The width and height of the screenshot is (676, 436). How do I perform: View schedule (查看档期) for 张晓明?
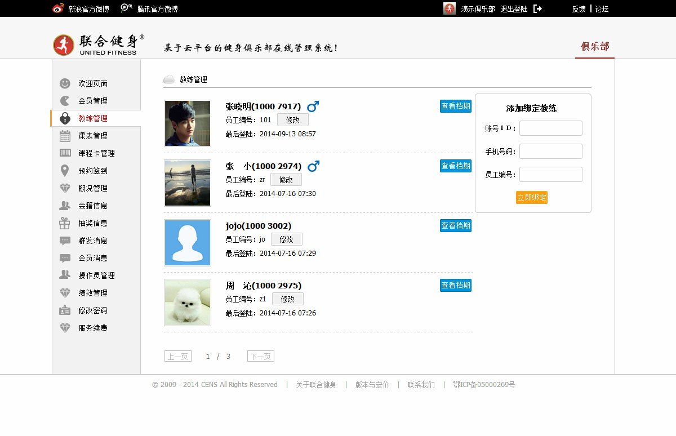(x=455, y=106)
